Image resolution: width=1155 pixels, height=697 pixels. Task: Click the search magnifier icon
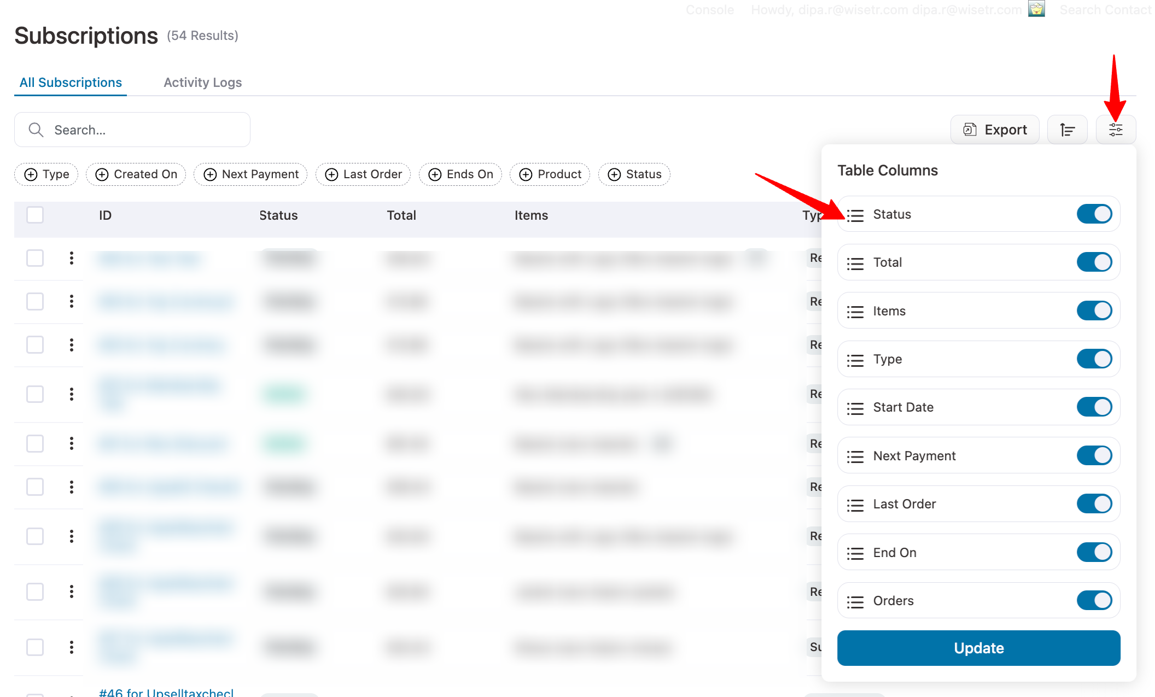pos(36,130)
